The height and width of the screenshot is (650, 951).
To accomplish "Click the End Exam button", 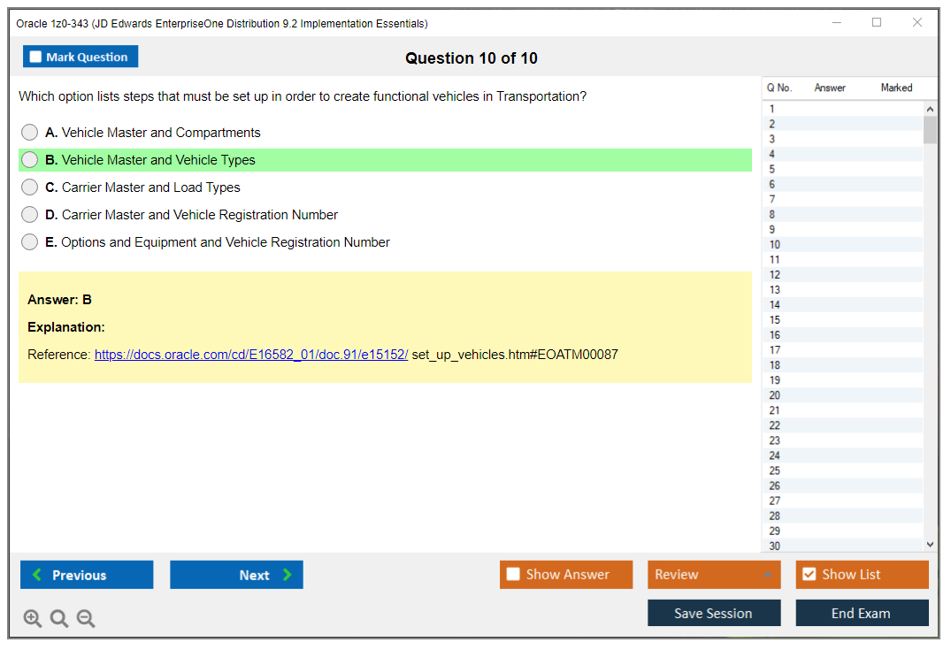I will coord(862,613).
